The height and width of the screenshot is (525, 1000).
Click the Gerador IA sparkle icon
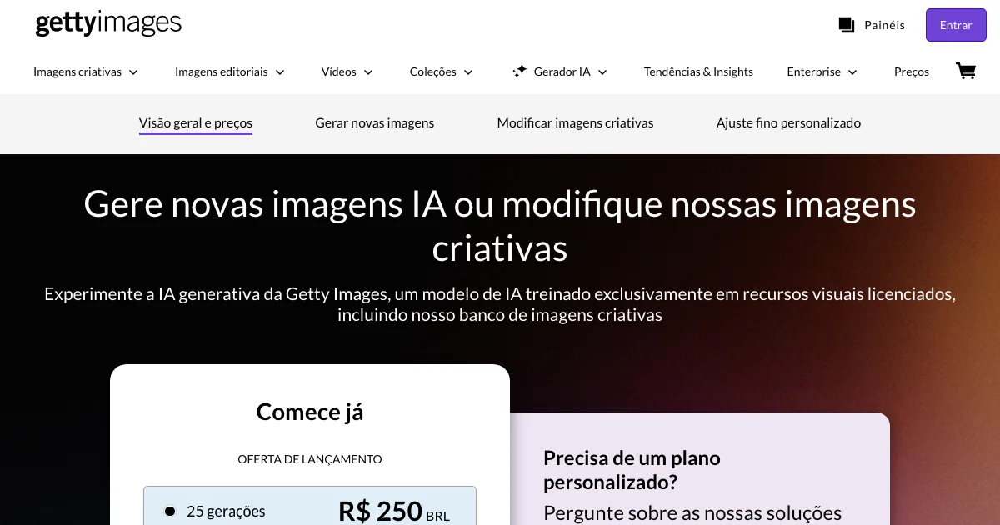pos(519,72)
